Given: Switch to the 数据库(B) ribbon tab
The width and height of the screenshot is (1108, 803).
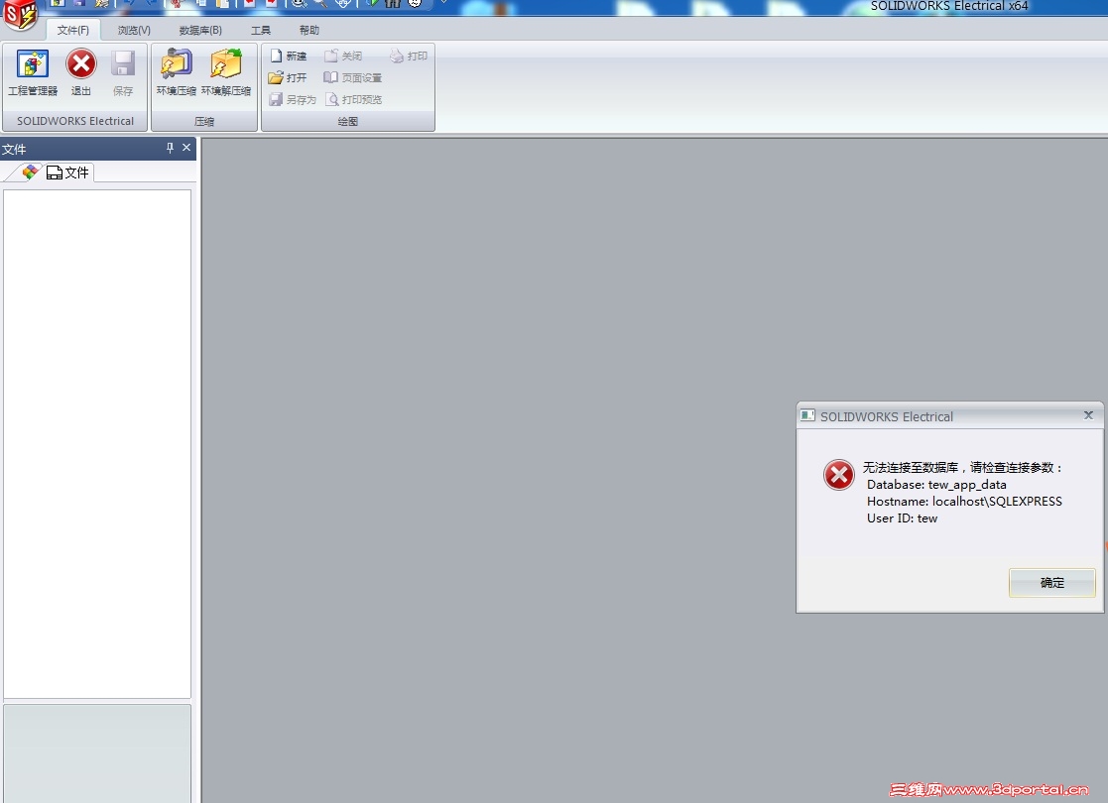Looking at the screenshot, I should [x=200, y=31].
